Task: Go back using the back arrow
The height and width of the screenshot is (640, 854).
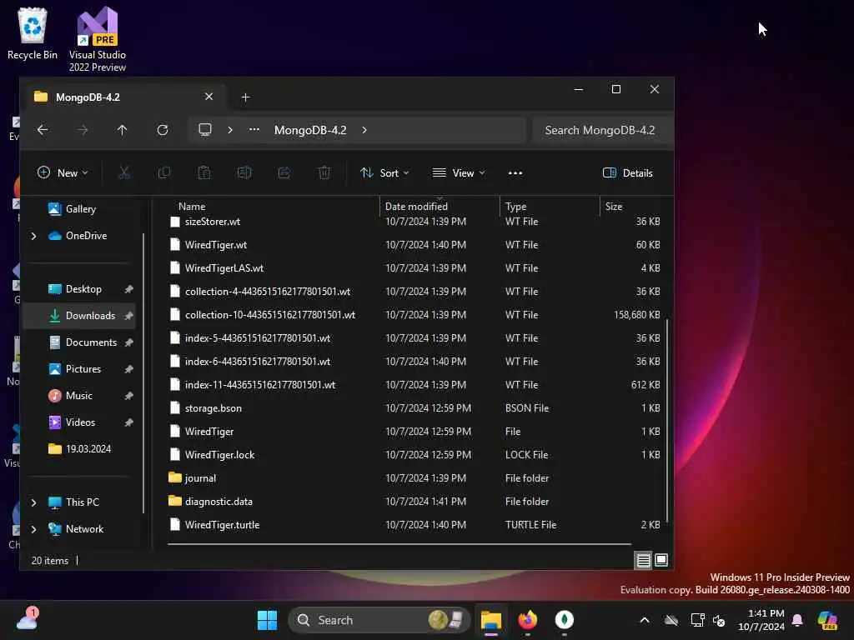Action: pos(43,130)
